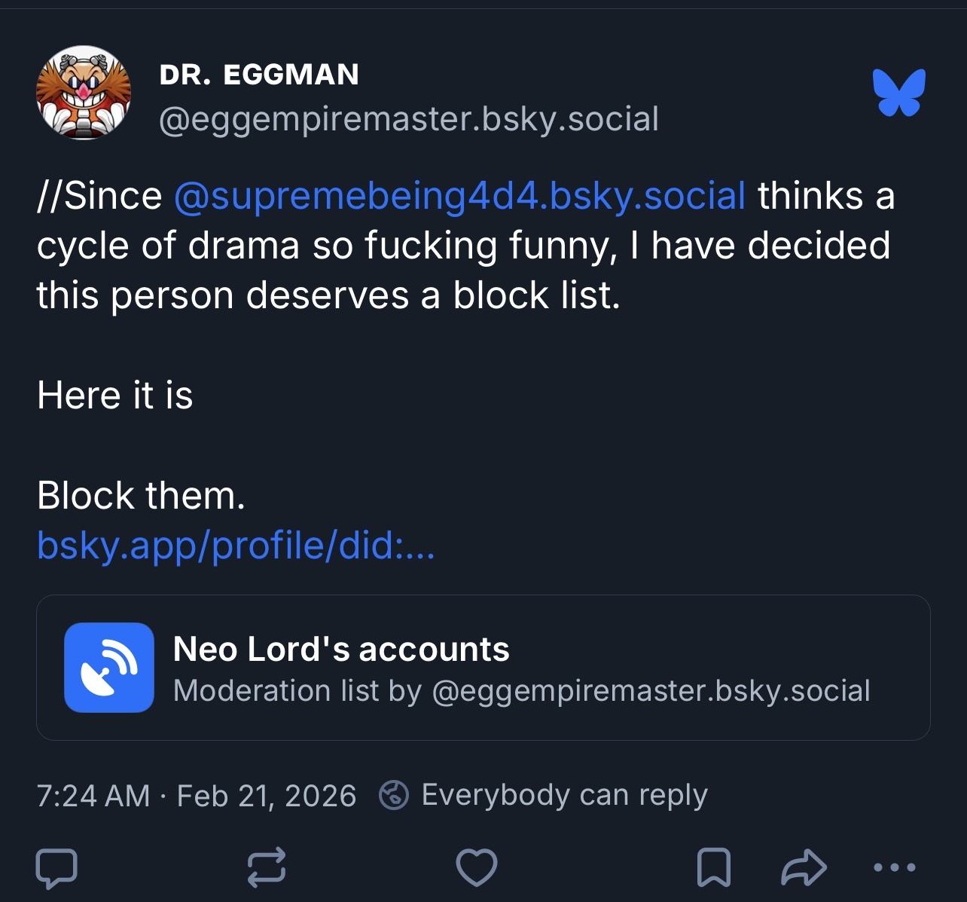Screen dimensions: 967x902
Task: Like the post with the heart icon
Action: click(x=477, y=867)
